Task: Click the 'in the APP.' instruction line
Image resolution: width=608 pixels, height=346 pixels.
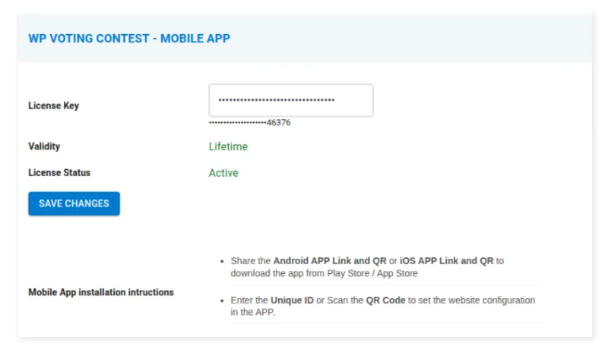Action: point(252,313)
